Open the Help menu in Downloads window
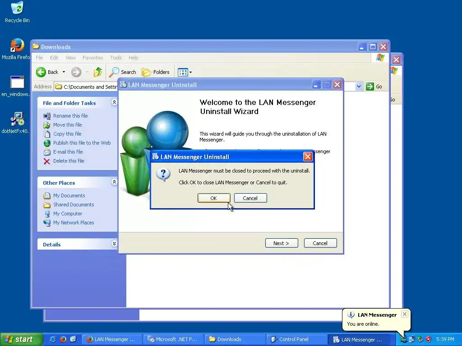The image size is (462, 346). (x=133, y=58)
